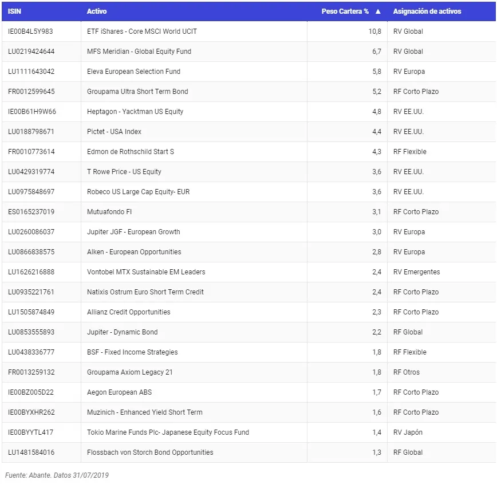Click the Activo column header
Screen dimensions: 497x484
pos(97,11)
